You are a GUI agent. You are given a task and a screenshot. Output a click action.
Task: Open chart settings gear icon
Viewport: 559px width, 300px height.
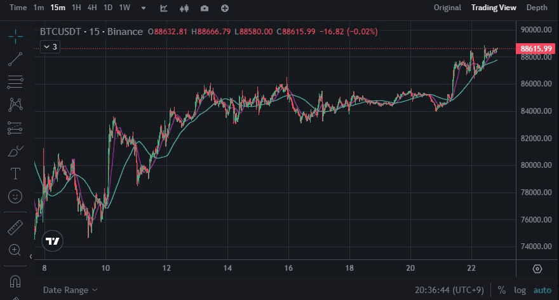[537, 269]
